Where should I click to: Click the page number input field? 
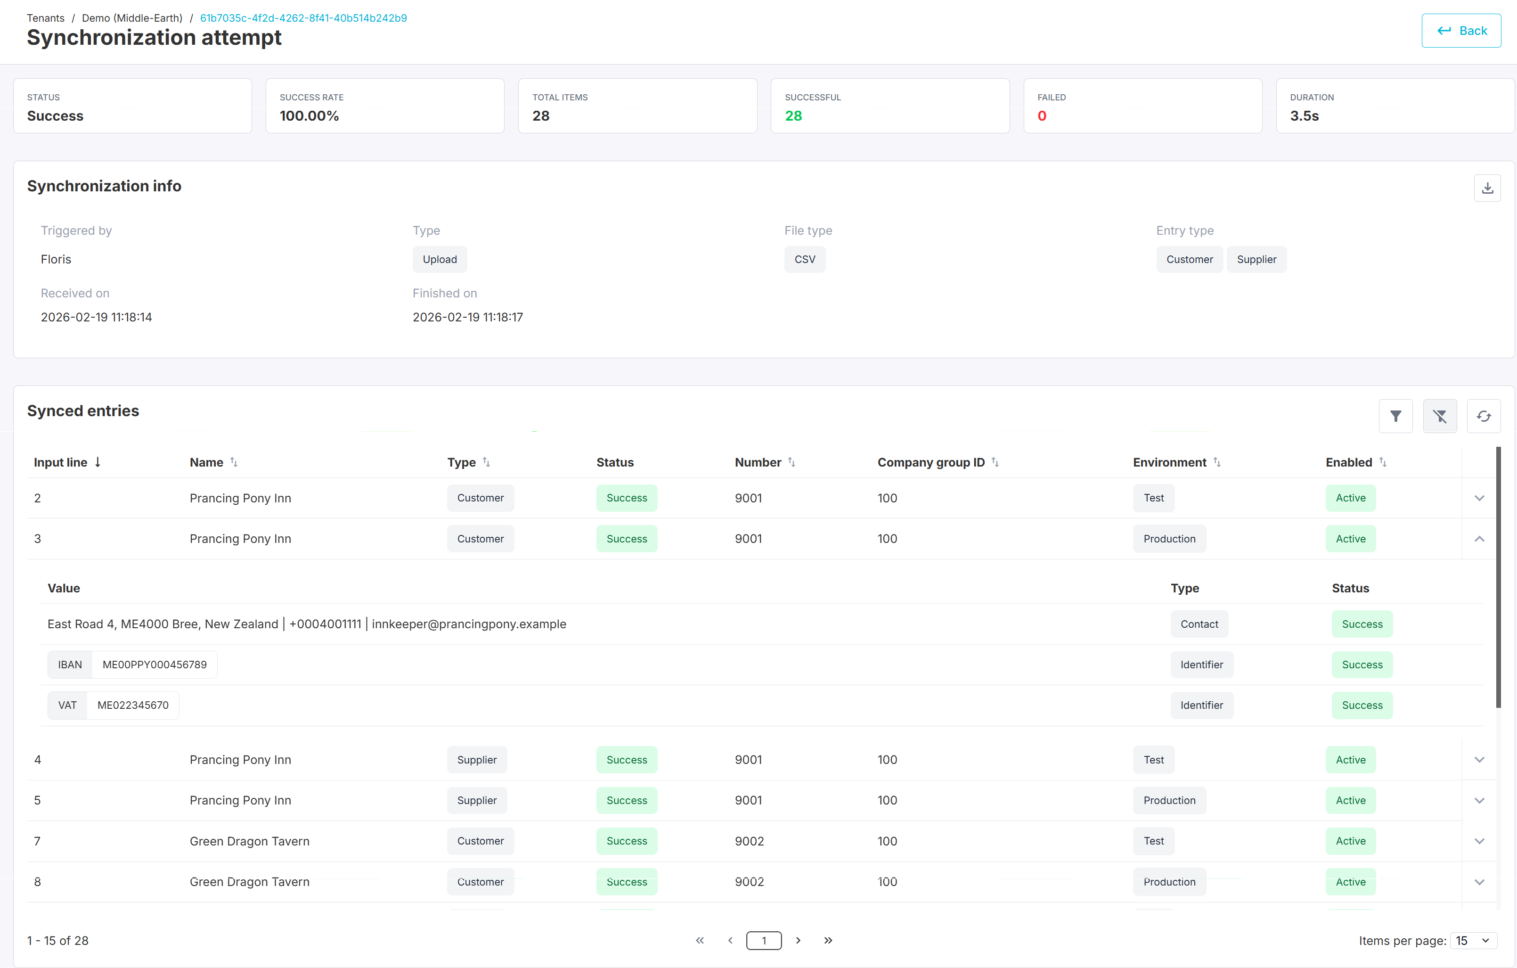(764, 940)
